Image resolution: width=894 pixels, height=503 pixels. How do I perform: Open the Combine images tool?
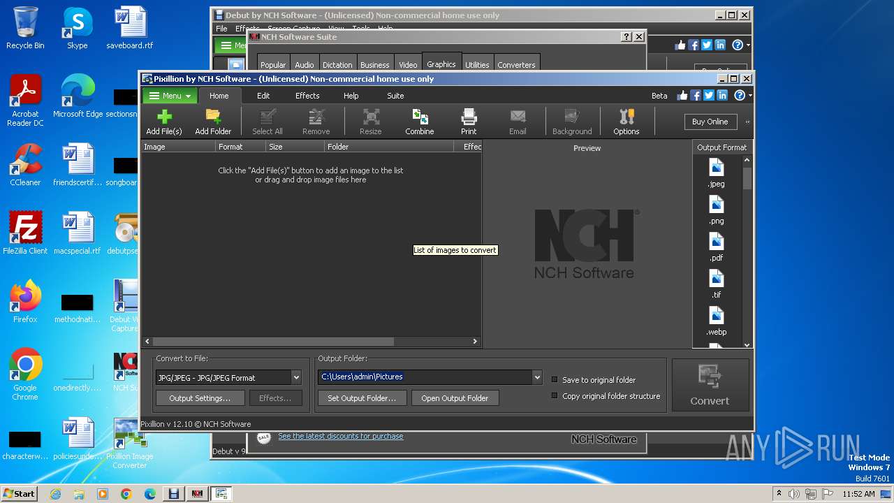tap(420, 122)
